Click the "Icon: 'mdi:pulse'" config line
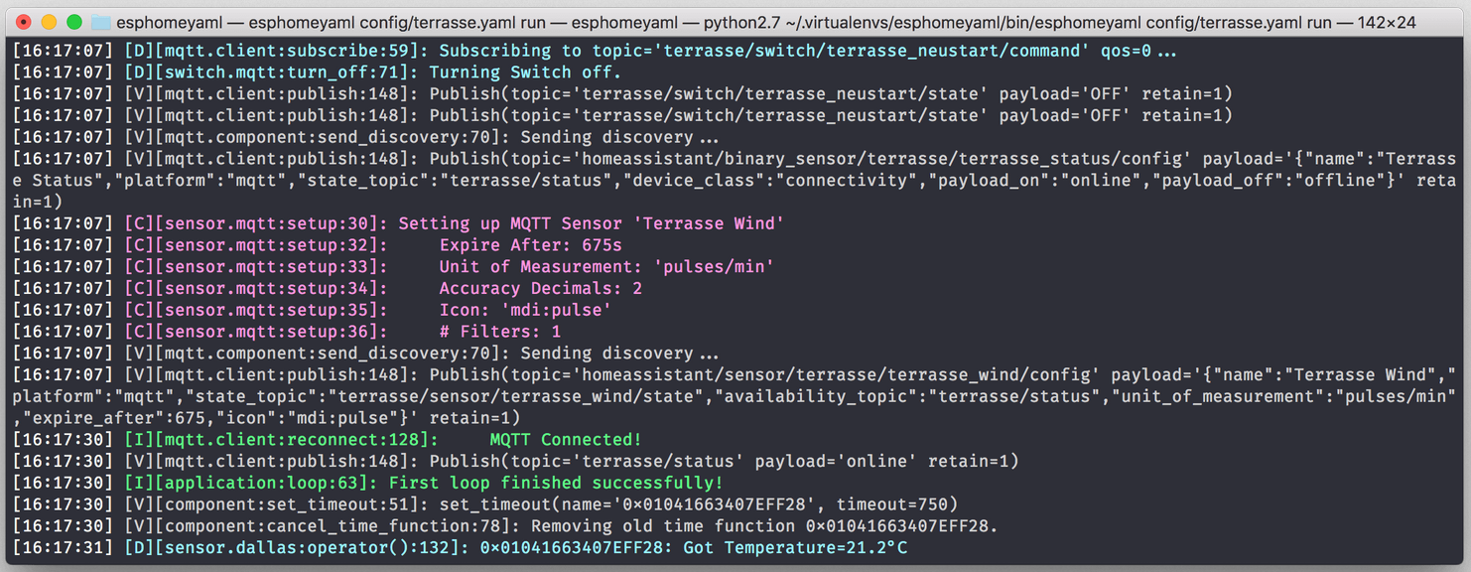 [x=525, y=310]
